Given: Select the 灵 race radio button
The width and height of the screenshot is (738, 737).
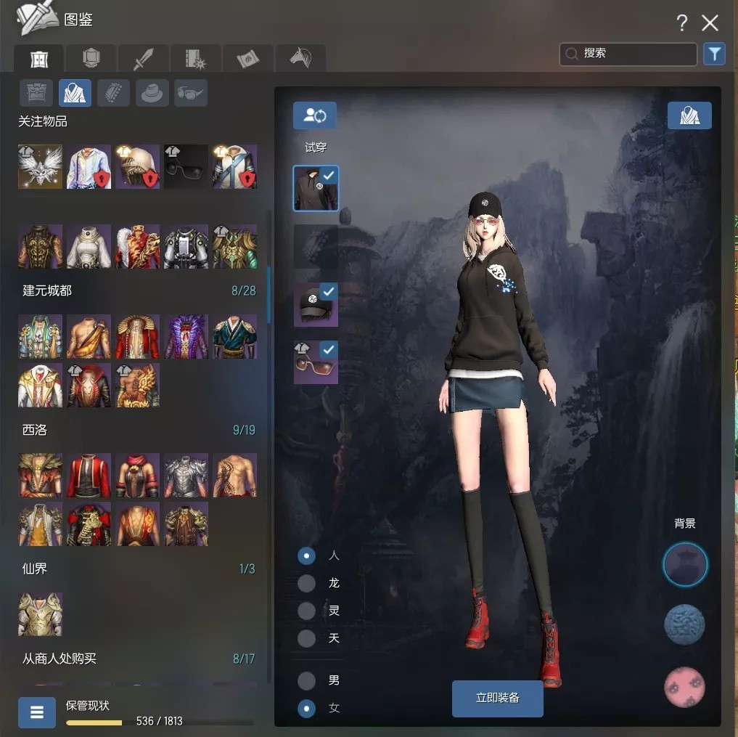Looking at the screenshot, I should 306,611.
